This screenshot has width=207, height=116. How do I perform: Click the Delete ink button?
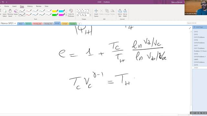pos(101,12)
